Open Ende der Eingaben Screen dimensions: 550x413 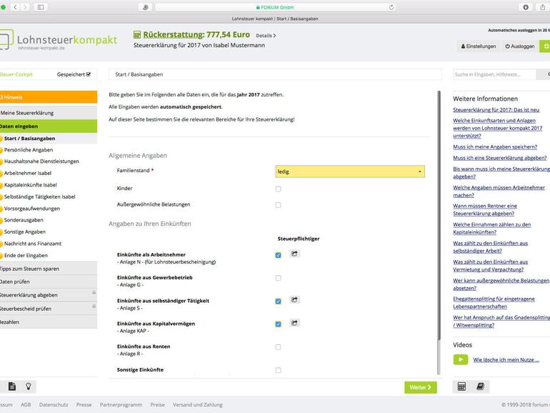(26, 256)
